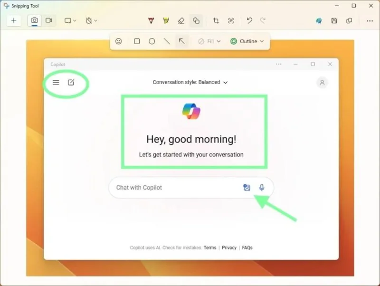Choose the rectangle shape
This screenshot has width=380, height=286.
(137, 41)
